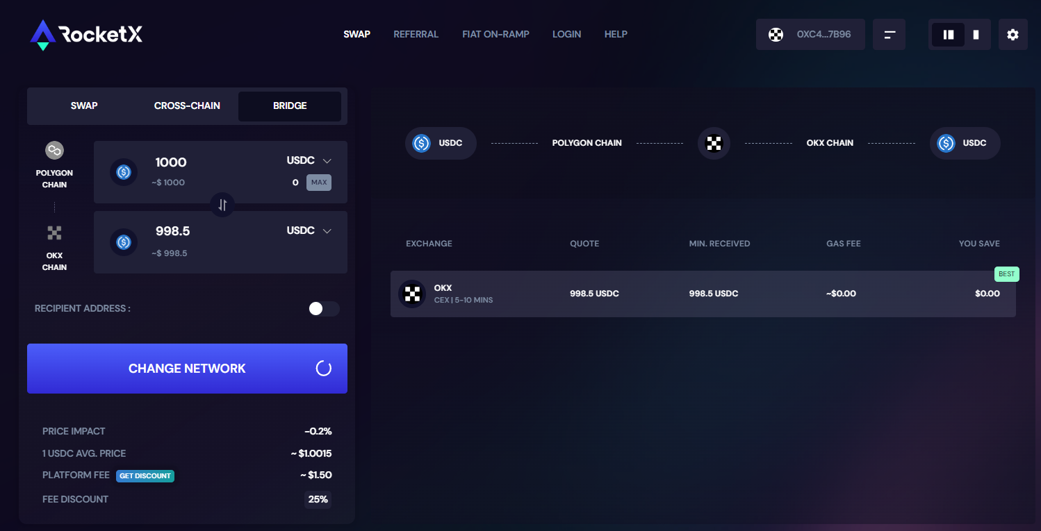Click the wallet avatar icon in header
The height and width of the screenshot is (531, 1041).
point(776,35)
